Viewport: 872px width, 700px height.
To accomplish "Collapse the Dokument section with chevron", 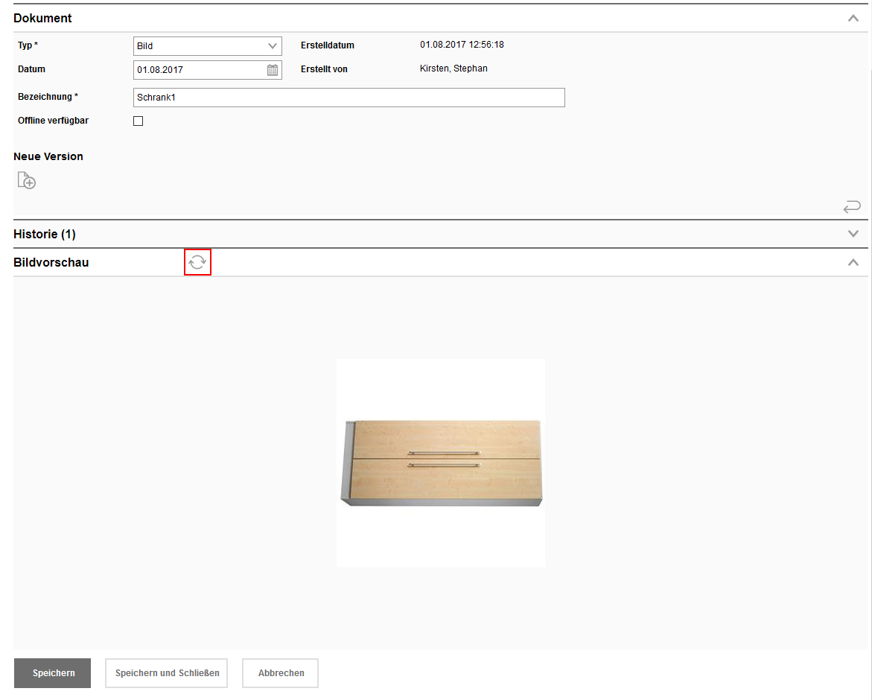I will click(x=853, y=18).
